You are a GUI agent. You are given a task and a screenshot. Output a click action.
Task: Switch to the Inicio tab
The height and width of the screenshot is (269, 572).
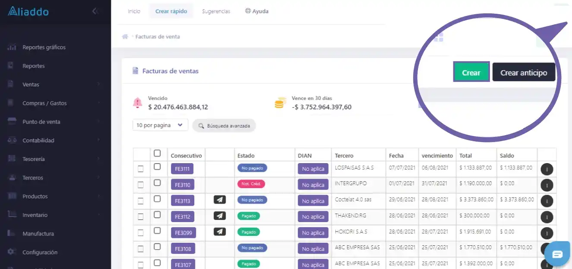[134, 11]
